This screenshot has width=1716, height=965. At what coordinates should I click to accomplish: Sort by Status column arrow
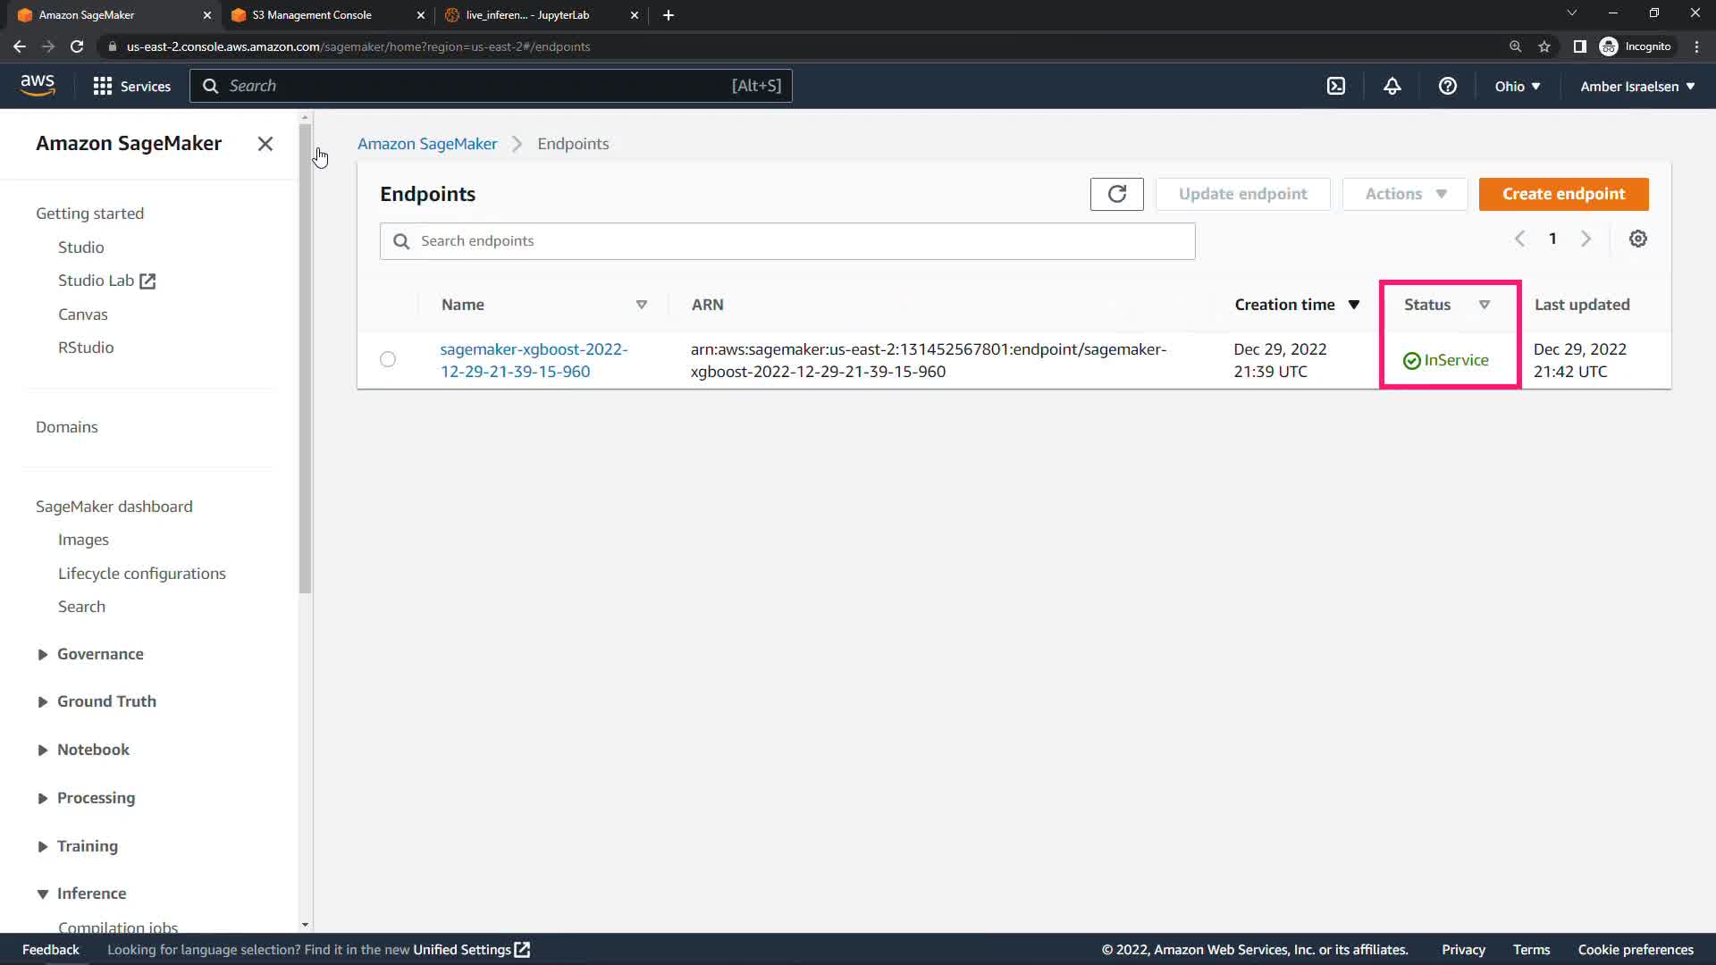1484,305
